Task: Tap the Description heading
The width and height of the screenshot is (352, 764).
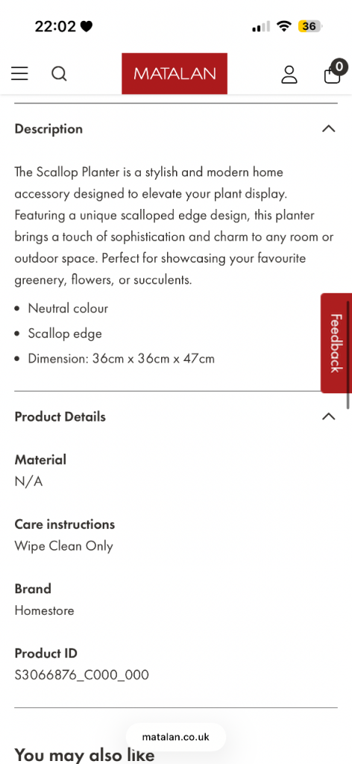Action: tap(48, 129)
